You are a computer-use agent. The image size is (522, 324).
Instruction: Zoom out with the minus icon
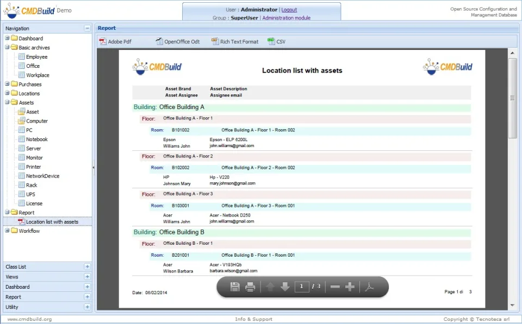pyautogui.click(x=335, y=287)
